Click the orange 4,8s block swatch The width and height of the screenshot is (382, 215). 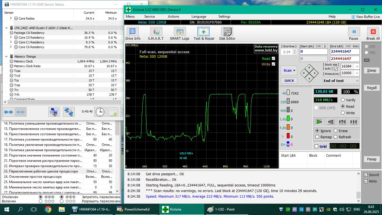(288, 128)
